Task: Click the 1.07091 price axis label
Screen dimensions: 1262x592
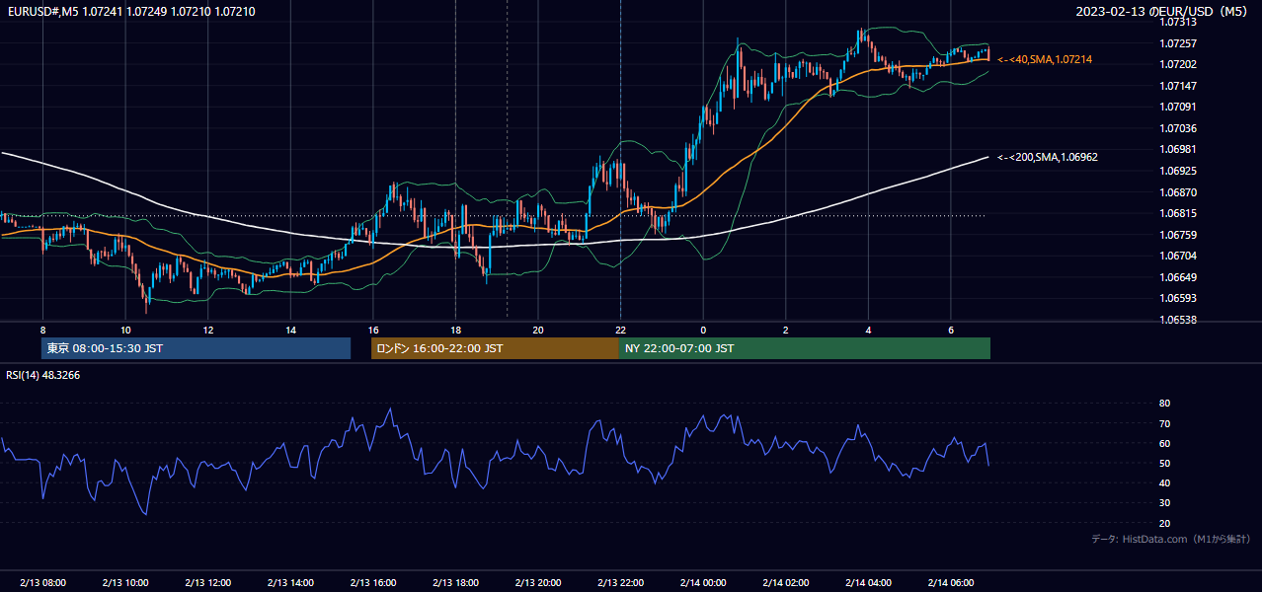Action: pyautogui.click(x=1178, y=107)
